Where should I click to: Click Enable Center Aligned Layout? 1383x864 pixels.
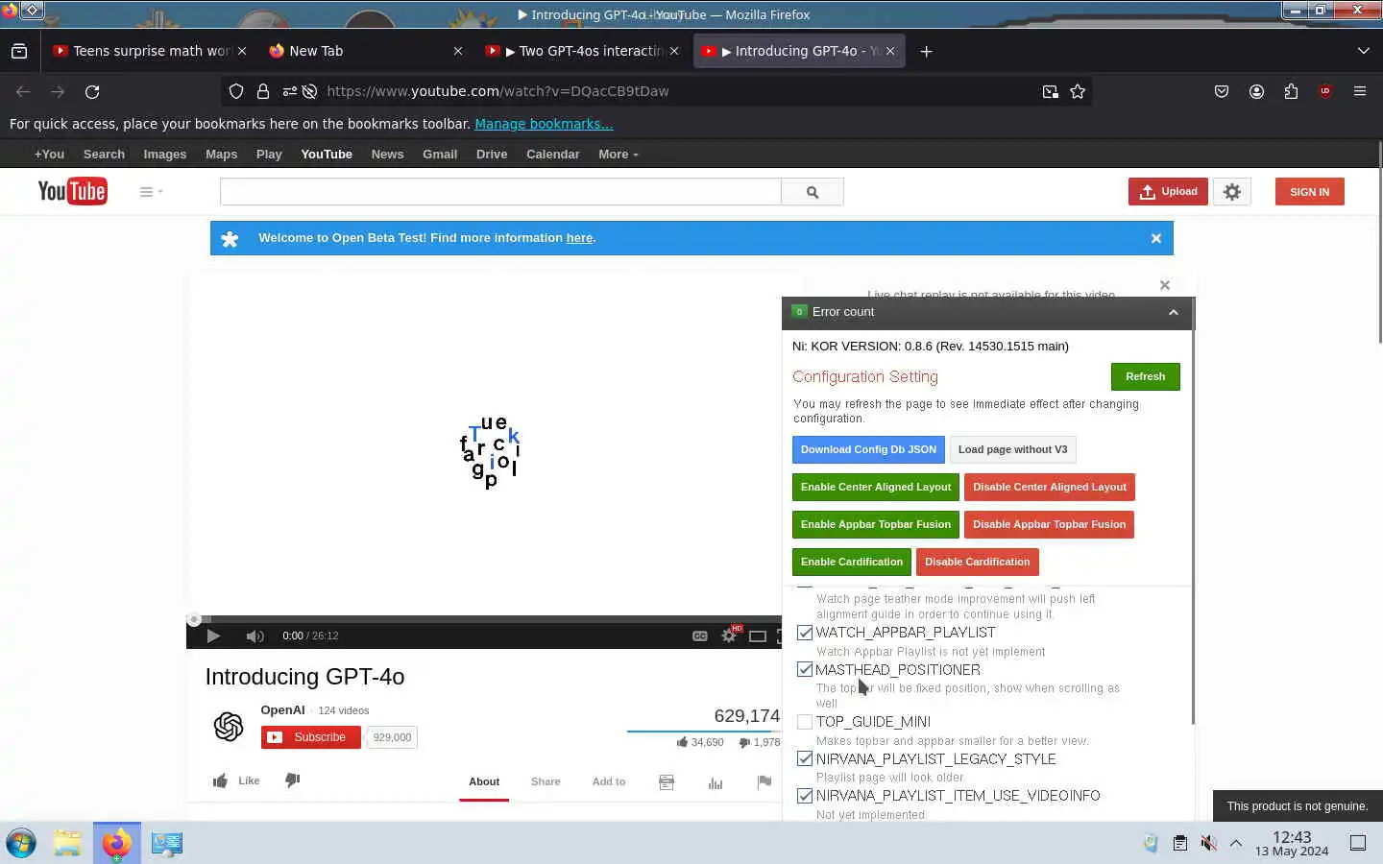point(876,487)
